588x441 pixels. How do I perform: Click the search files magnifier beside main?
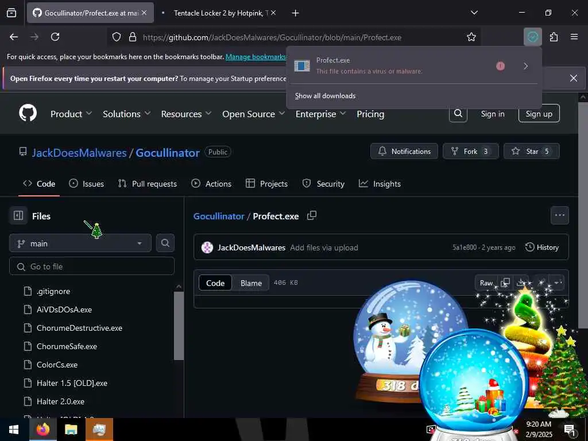(165, 243)
